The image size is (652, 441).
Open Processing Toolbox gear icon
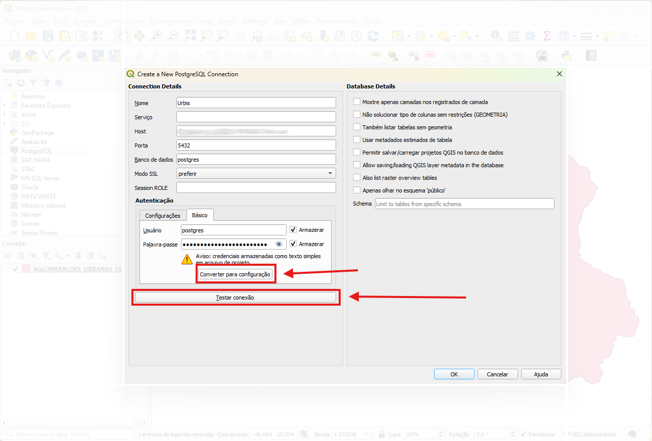coord(530,36)
